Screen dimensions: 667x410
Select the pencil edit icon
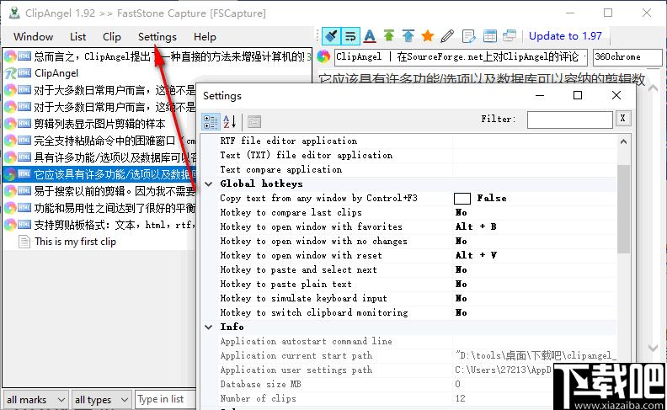pyautogui.click(x=447, y=36)
